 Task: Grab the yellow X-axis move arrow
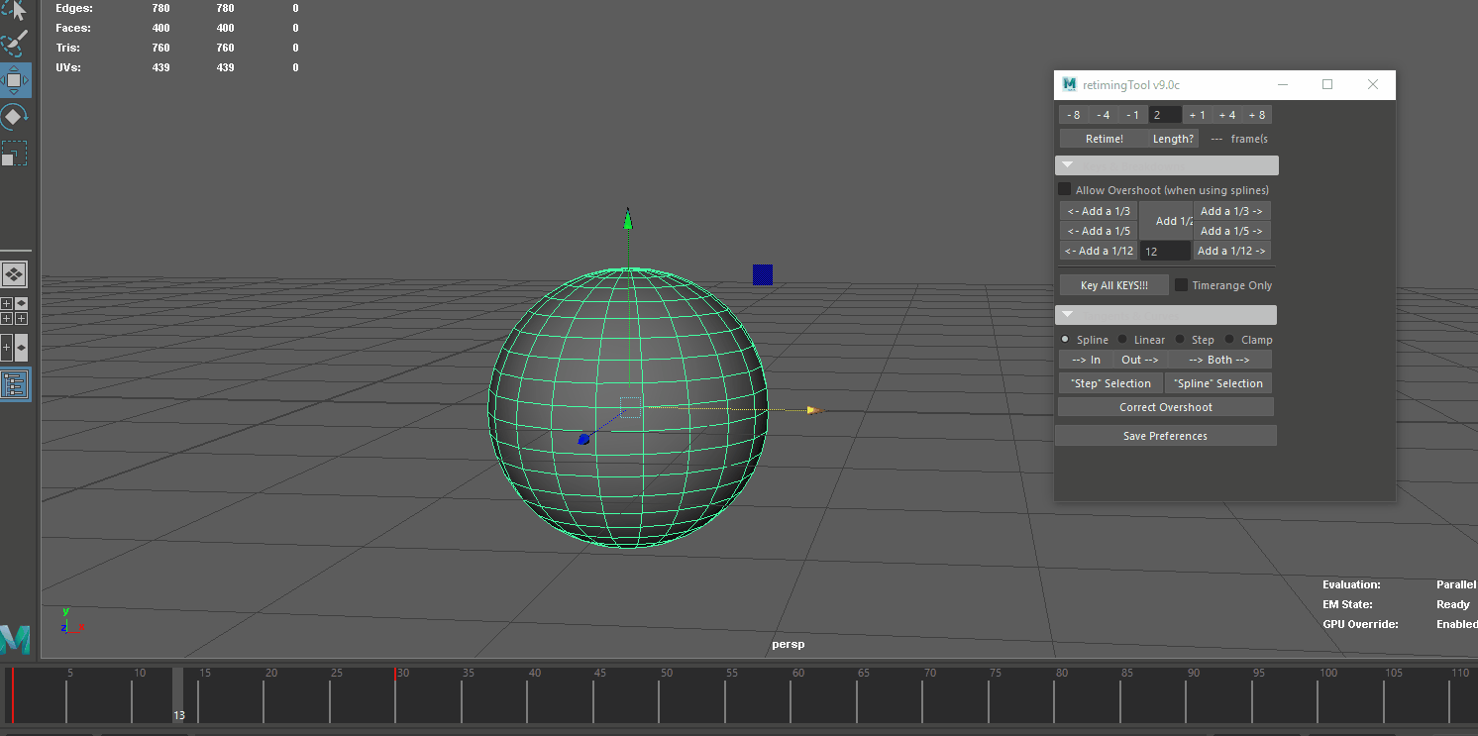pos(813,409)
